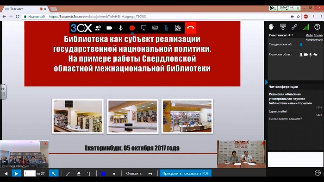Click the Рязанская group video thumbnail
The width and height of the screenshot is (324, 182).
coord(25,154)
